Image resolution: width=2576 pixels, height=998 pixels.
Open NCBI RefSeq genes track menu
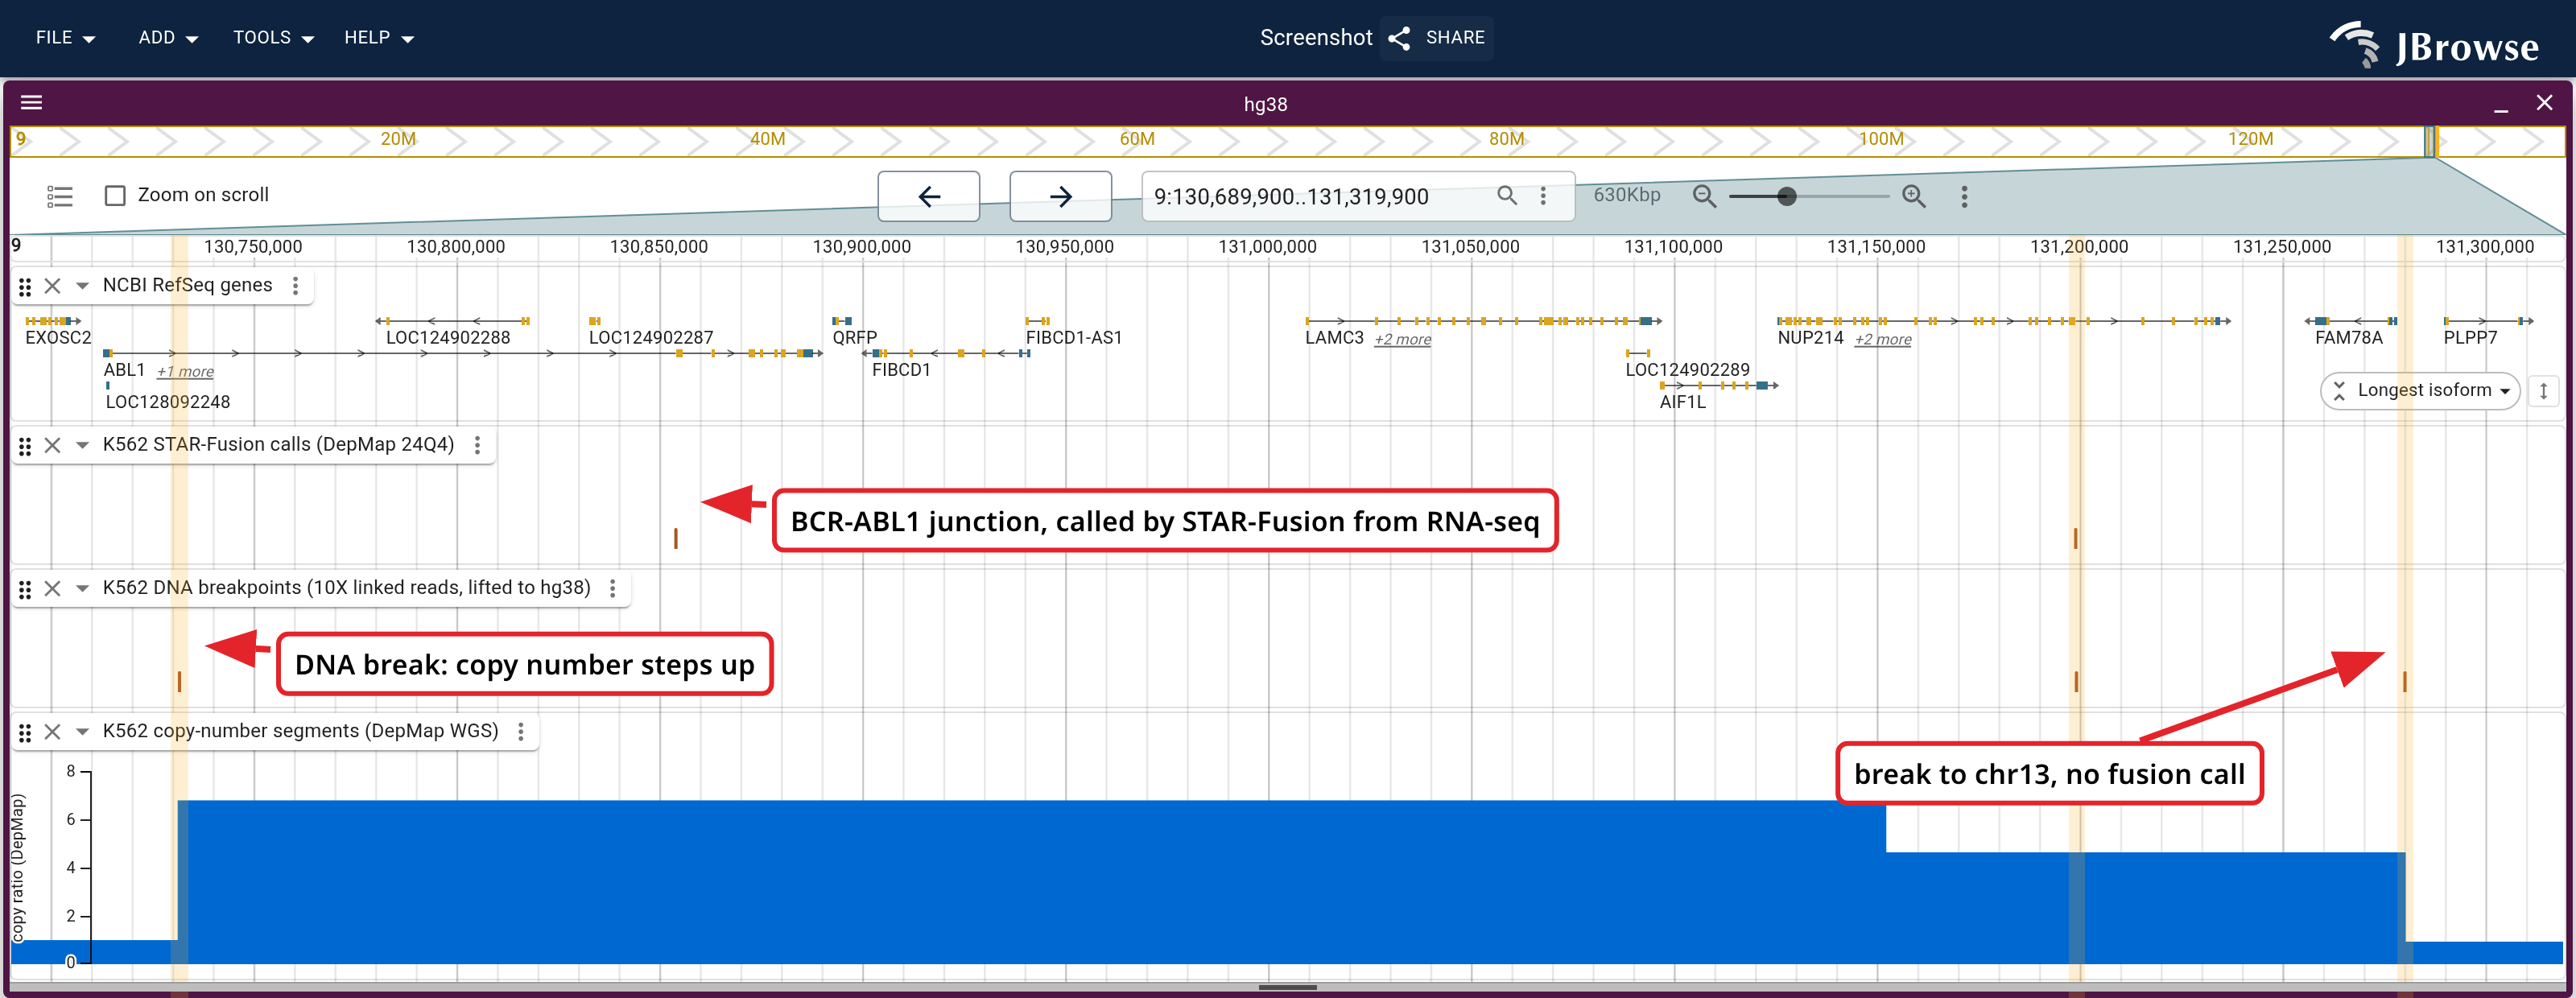click(295, 286)
